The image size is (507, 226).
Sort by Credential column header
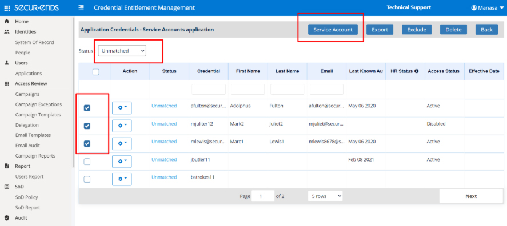[x=209, y=71]
